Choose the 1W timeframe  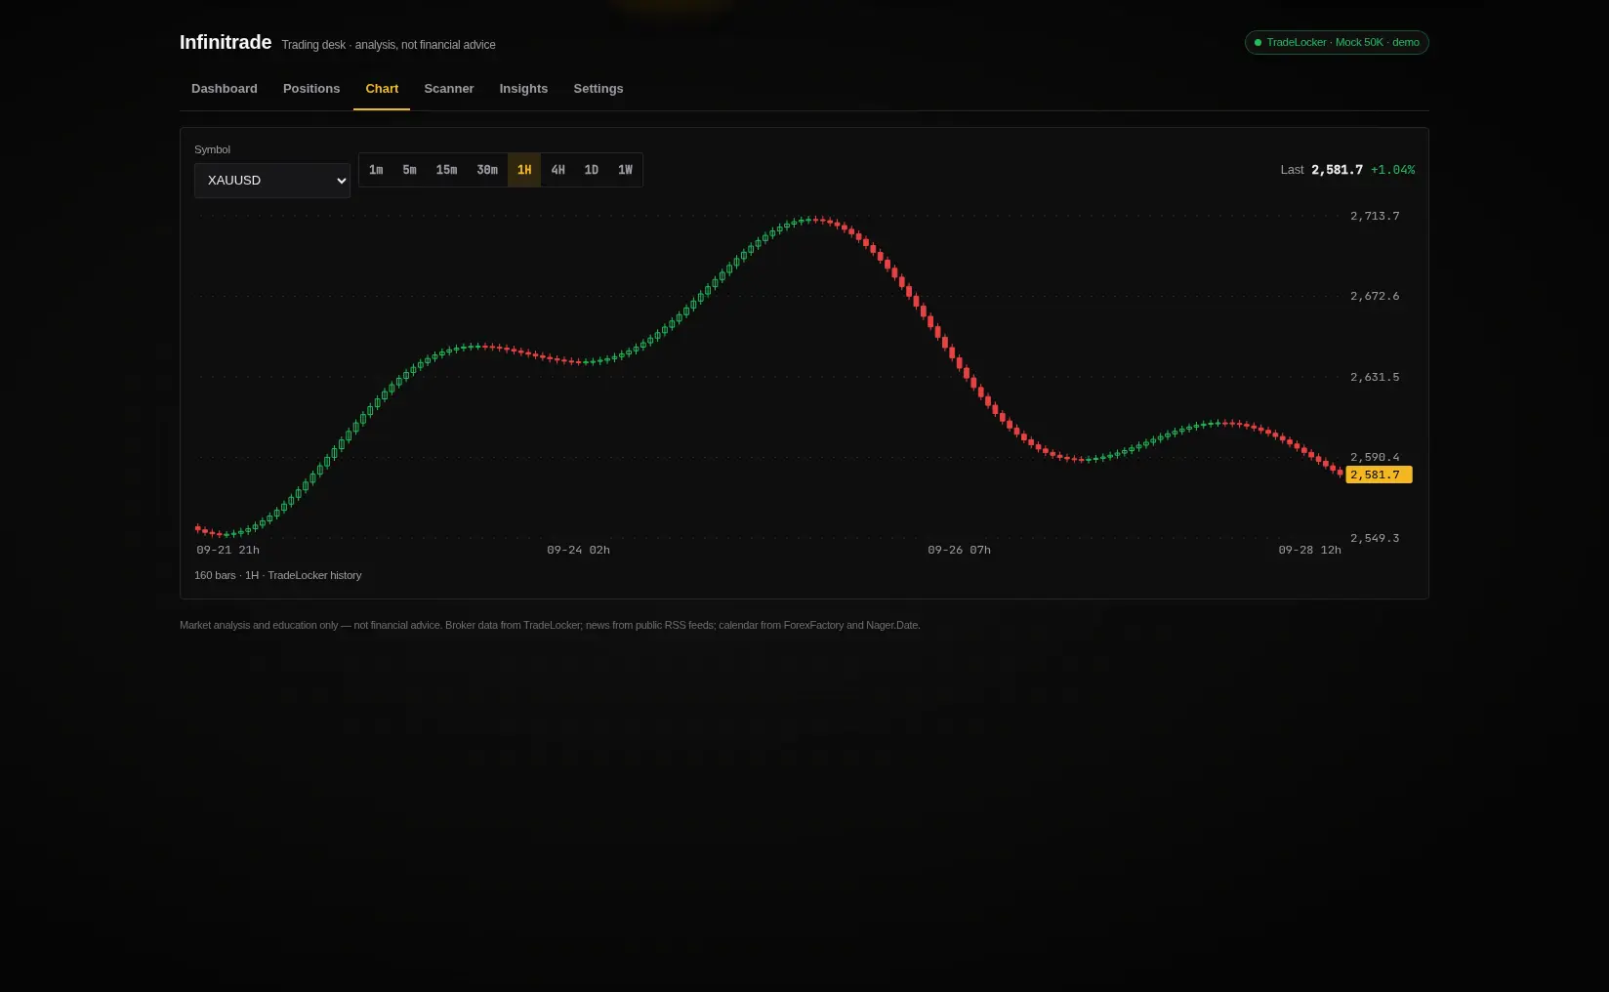625,170
